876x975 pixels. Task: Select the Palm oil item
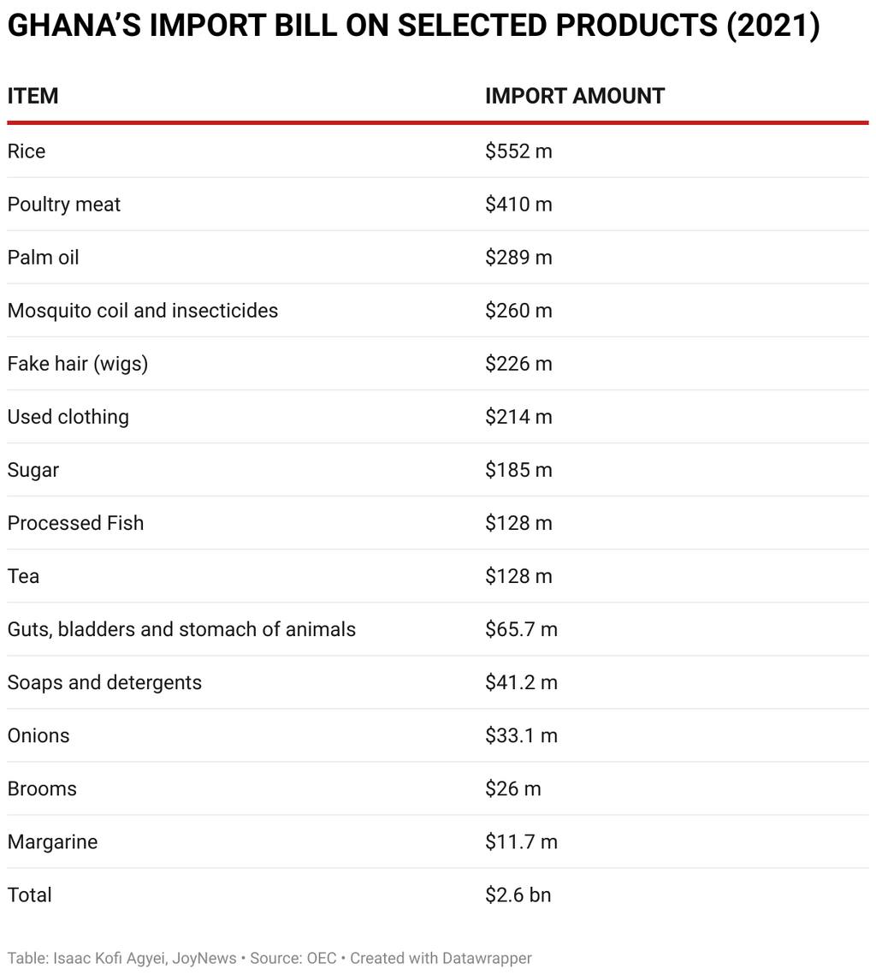[x=43, y=258]
